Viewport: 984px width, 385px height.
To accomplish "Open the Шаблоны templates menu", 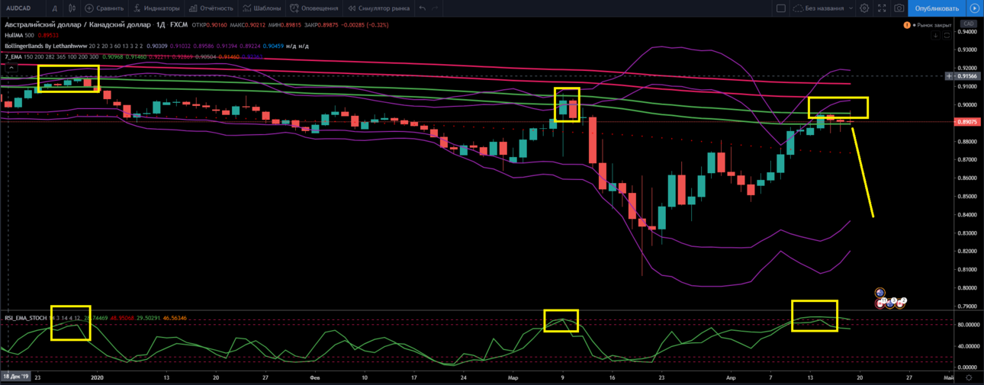I will click(262, 8).
